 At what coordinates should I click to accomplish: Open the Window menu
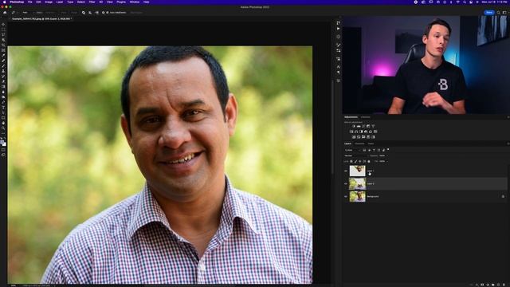coord(135,2)
